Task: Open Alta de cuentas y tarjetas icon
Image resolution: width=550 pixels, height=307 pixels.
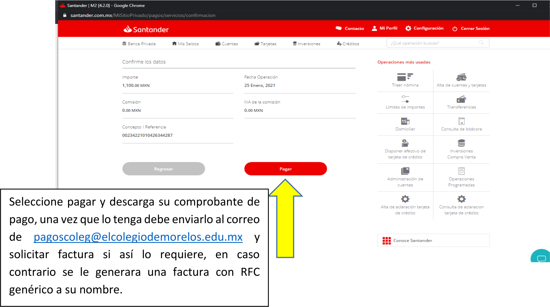Action: 461,77
